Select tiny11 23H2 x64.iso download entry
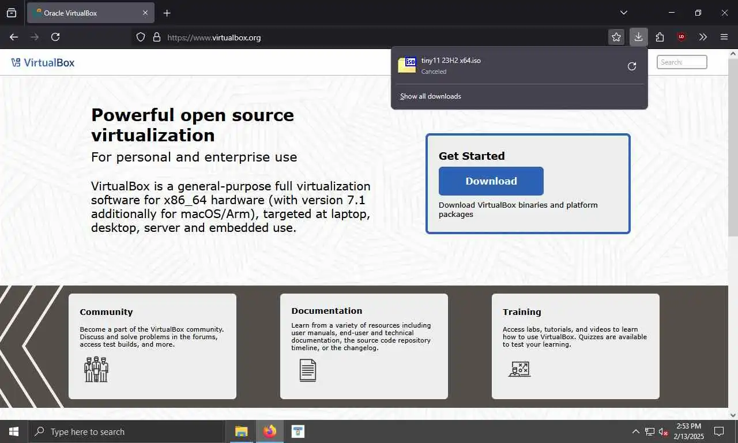 pos(519,66)
